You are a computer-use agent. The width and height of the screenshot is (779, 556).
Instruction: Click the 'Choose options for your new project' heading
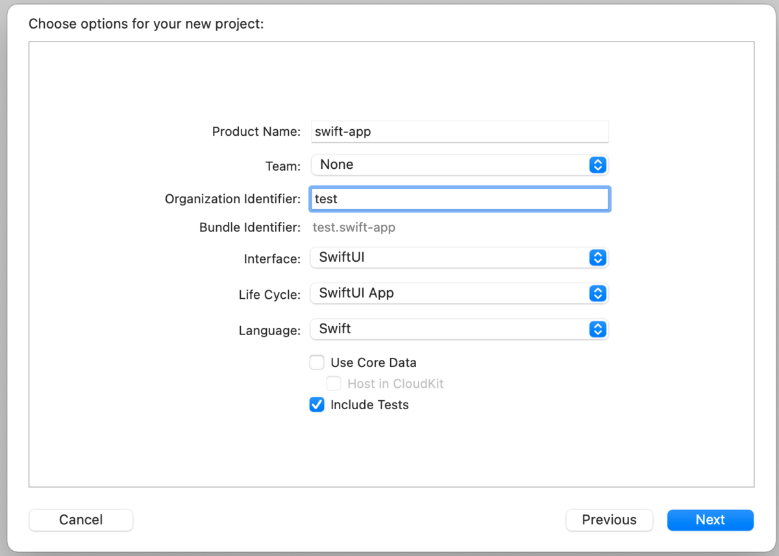click(146, 25)
